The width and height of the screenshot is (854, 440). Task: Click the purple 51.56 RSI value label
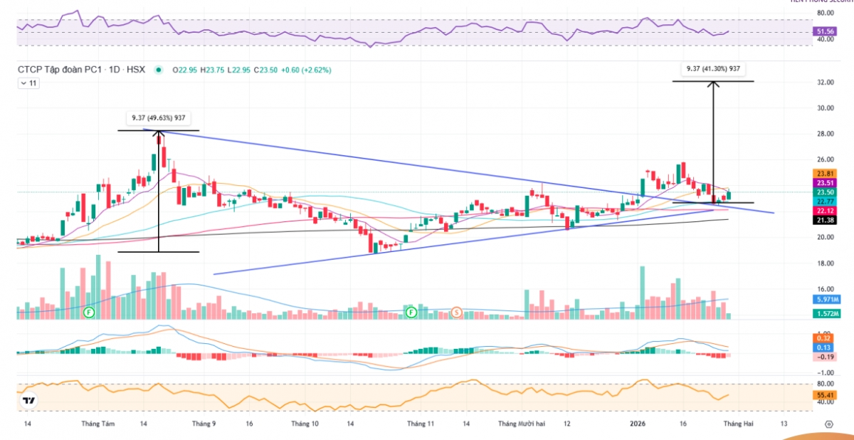(826, 31)
